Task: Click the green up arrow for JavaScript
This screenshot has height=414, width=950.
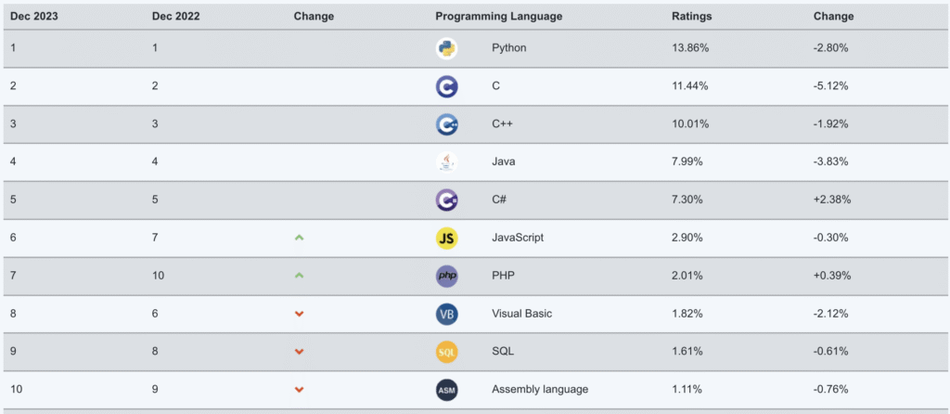Action: point(299,238)
